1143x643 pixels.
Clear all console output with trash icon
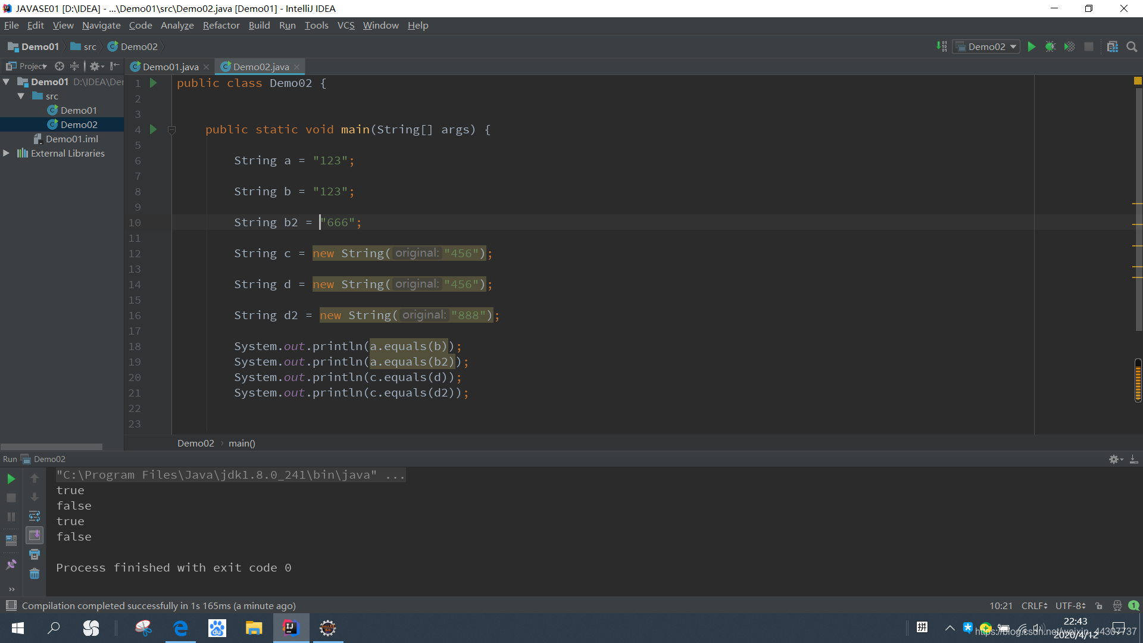35,573
